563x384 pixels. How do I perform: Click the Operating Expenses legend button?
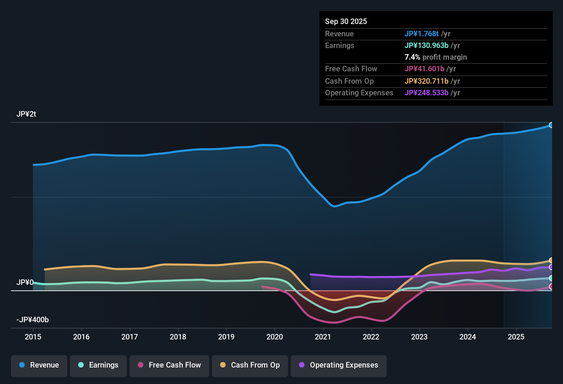pos(338,365)
